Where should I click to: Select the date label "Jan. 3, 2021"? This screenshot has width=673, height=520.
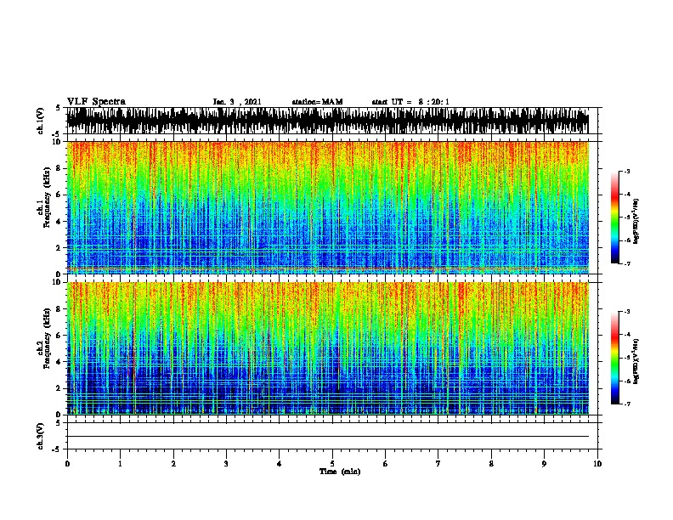coord(237,102)
